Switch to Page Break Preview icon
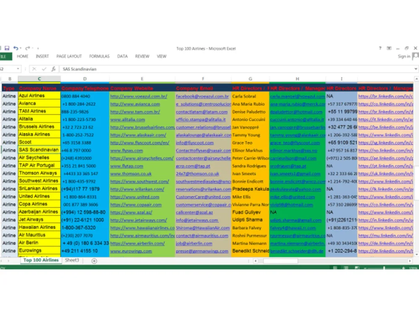 [x=357, y=268]
